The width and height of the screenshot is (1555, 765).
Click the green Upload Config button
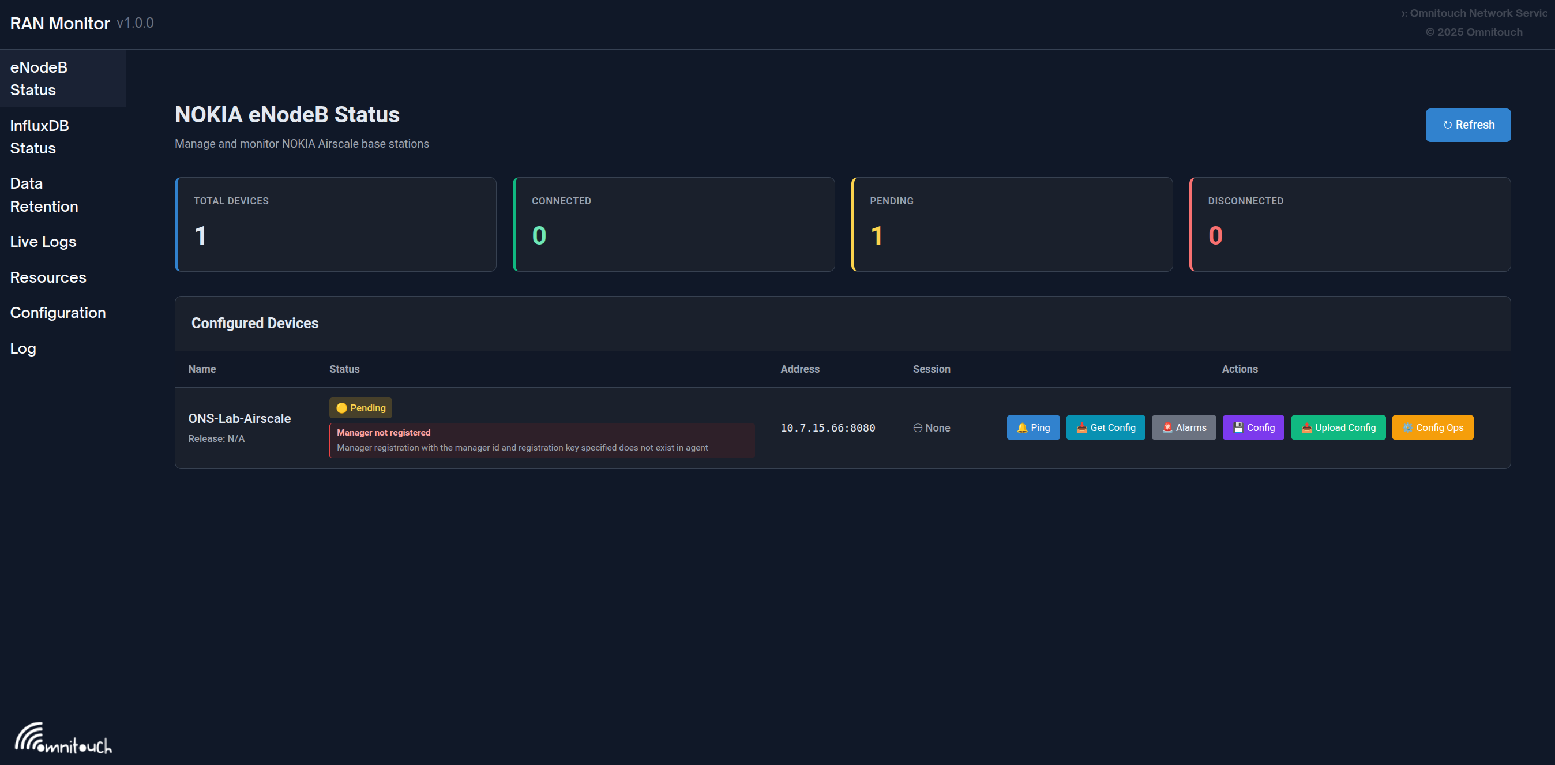1338,427
